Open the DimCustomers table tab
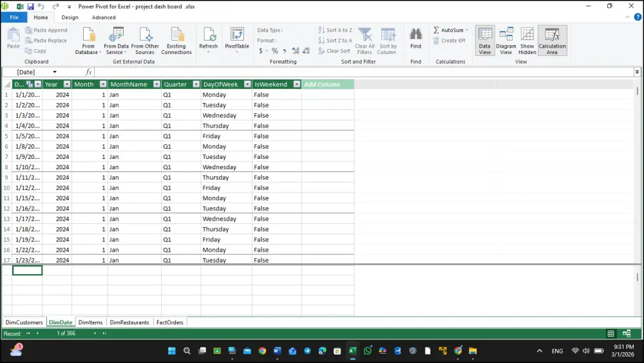 (24, 322)
